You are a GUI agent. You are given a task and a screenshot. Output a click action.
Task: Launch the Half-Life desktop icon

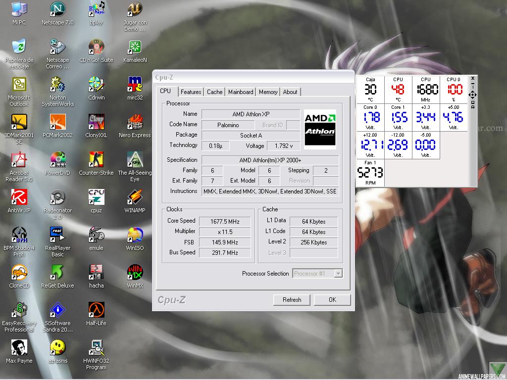point(96,310)
